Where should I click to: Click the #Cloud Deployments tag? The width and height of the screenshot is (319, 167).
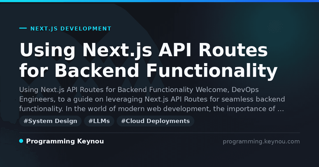point(156,121)
